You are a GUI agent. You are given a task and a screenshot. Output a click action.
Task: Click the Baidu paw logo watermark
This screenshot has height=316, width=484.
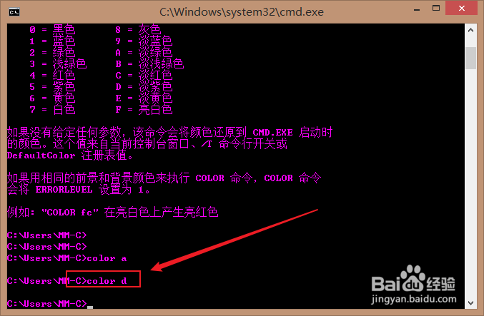point(413,278)
